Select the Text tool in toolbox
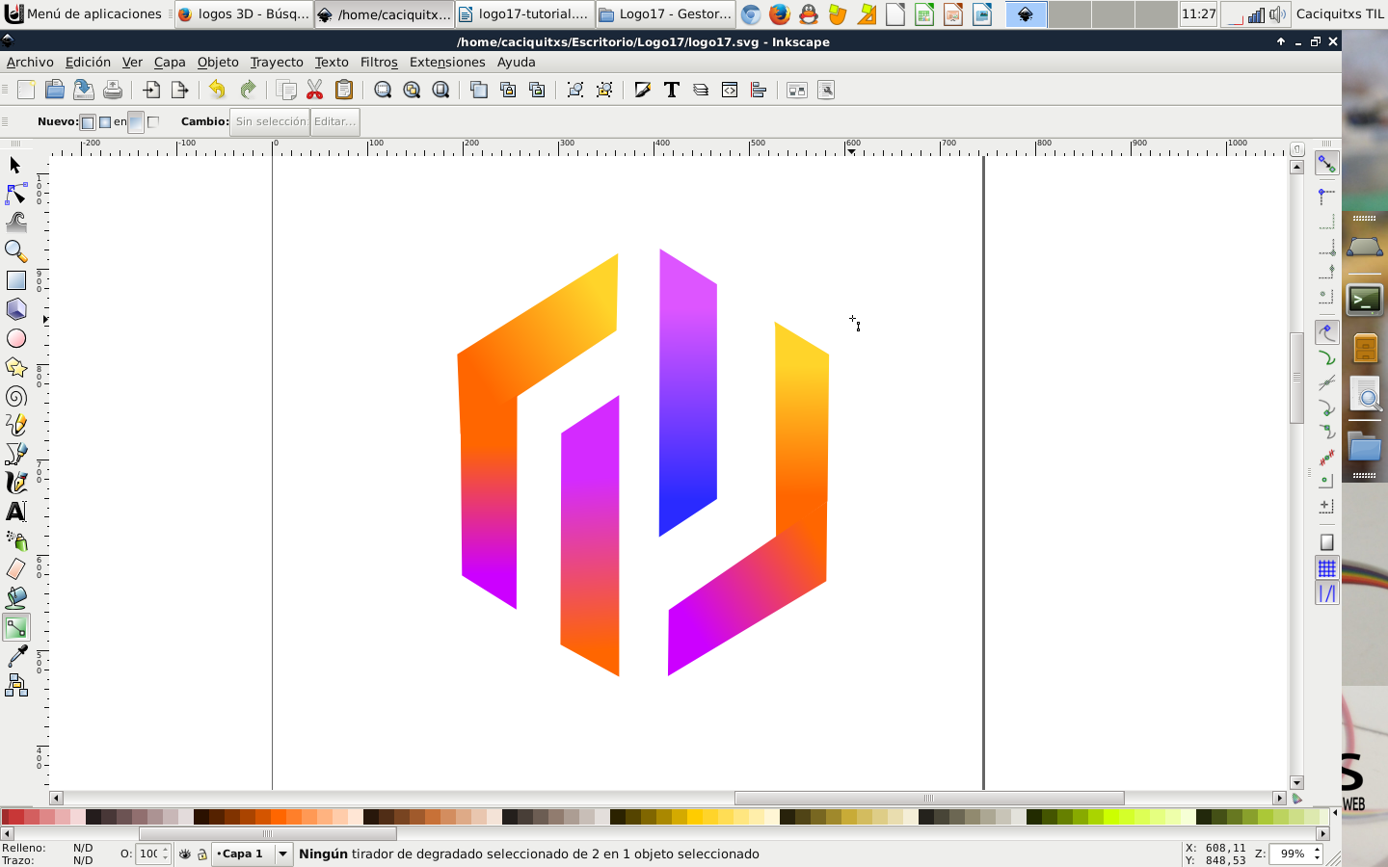Viewport: 1388px width, 867px height. (15, 512)
